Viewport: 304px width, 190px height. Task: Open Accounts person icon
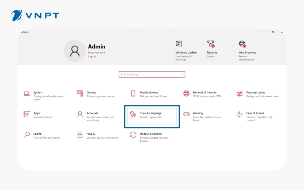click(80, 114)
